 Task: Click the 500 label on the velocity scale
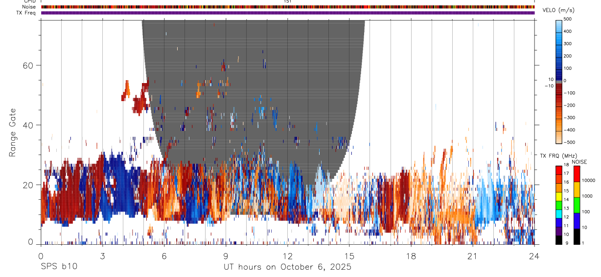[568, 19]
